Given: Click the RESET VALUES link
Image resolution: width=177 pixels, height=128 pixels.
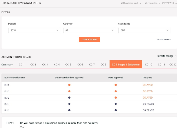Looking at the screenshot, I should 164,40.
